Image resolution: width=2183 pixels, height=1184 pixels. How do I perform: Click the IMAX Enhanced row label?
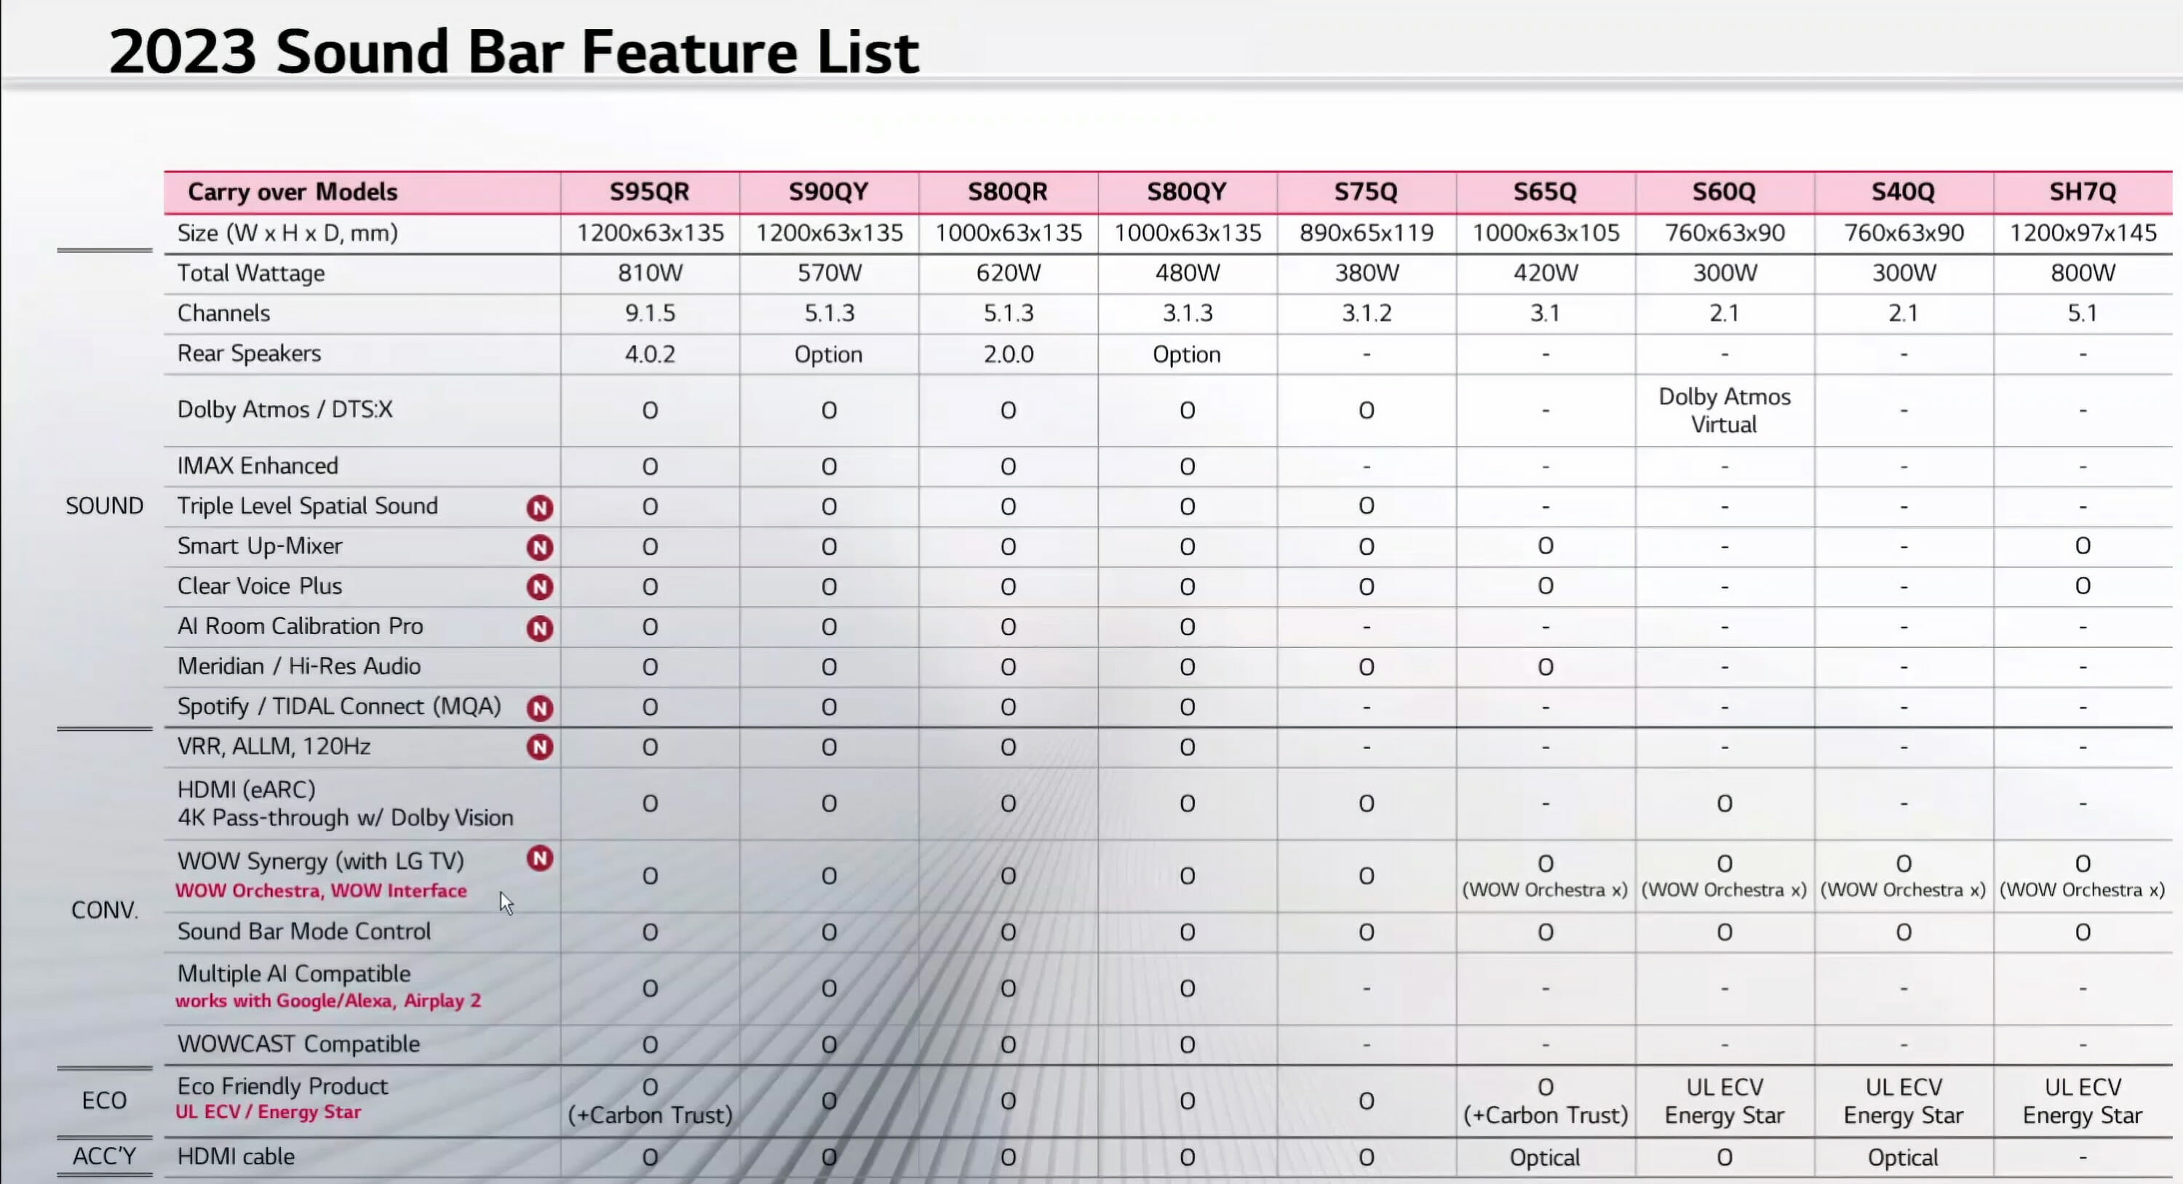point(258,465)
